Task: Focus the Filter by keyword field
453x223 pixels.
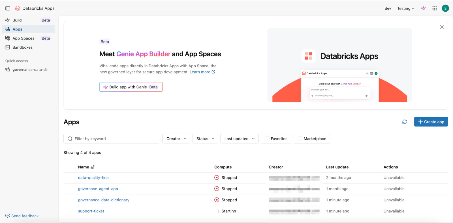Action: point(112,138)
